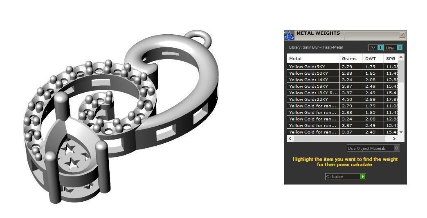Image resolution: width=427 pixels, height=218 pixels.
Task: Click the METAL WEIGHTS title tab
Action: click(318, 34)
